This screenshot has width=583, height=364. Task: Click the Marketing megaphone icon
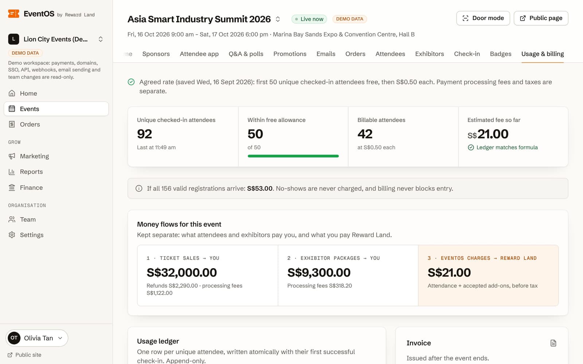pyautogui.click(x=12, y=156)
